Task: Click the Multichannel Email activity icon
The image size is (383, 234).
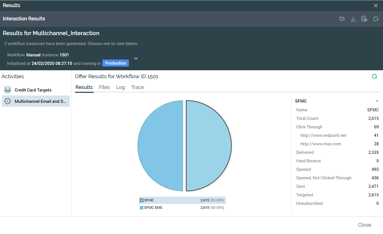Action: pyautogui.click(x=8, y=101)
